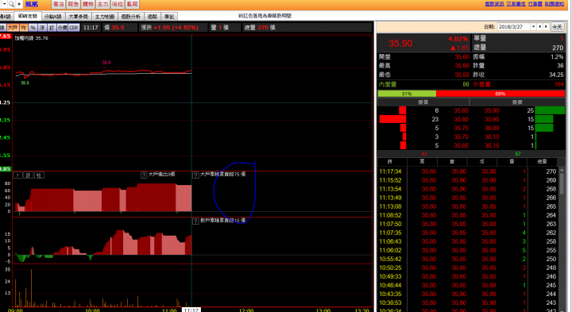Image resolution: width=572 pixels, height=312 pixels.
Task: Switch to the 分點K線 tab
Action: (x=53, y=17)
